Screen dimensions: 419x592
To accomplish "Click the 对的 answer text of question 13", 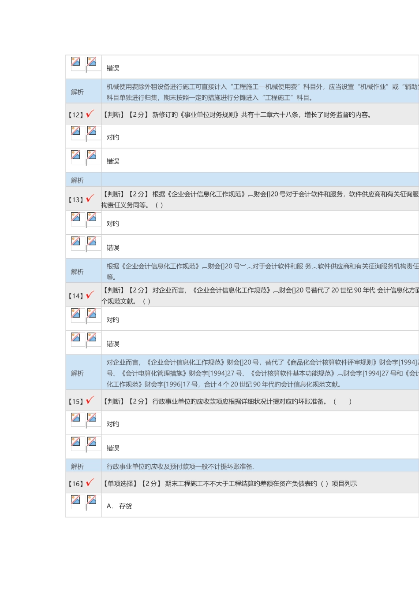I will point(113,224).
